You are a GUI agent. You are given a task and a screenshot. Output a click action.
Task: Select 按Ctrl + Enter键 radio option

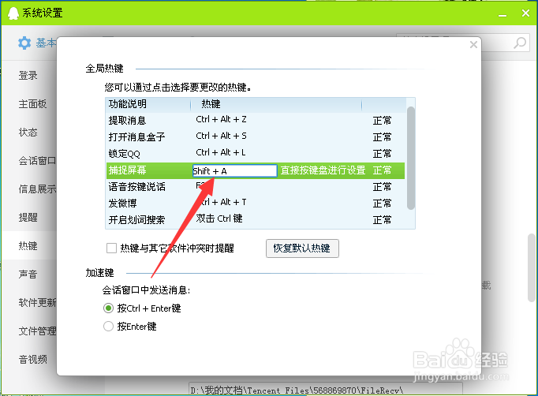pos(108,308)
